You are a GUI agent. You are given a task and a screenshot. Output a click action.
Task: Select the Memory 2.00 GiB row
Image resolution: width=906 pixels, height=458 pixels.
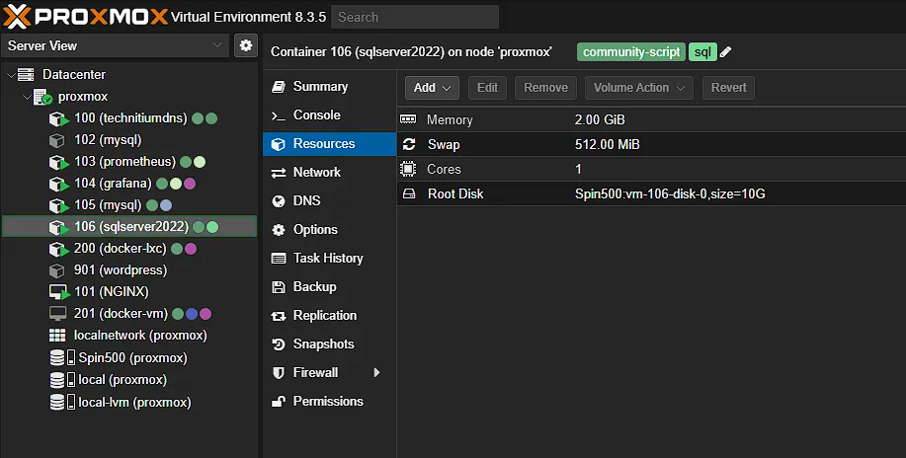click(651, 119)
